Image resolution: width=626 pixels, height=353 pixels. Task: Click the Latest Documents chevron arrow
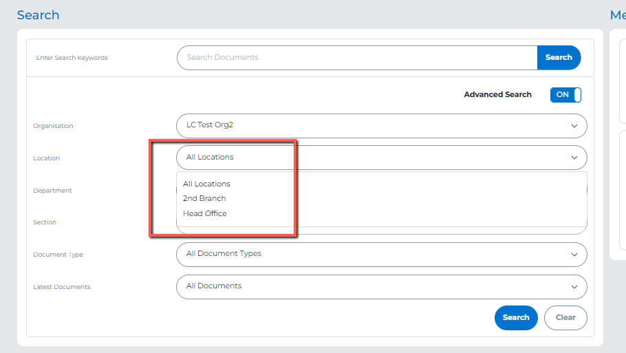point(574,287)
